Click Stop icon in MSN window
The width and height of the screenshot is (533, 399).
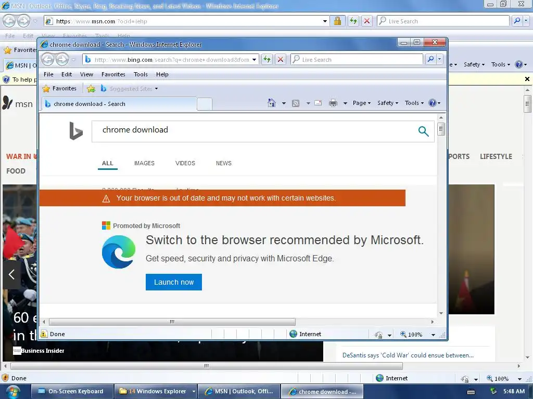[367, 21]
